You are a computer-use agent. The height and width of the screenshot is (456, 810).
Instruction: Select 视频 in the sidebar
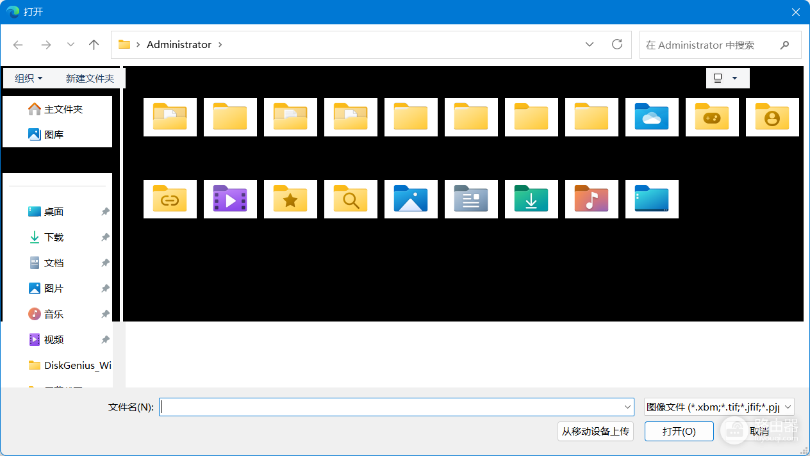click(46, 340)
